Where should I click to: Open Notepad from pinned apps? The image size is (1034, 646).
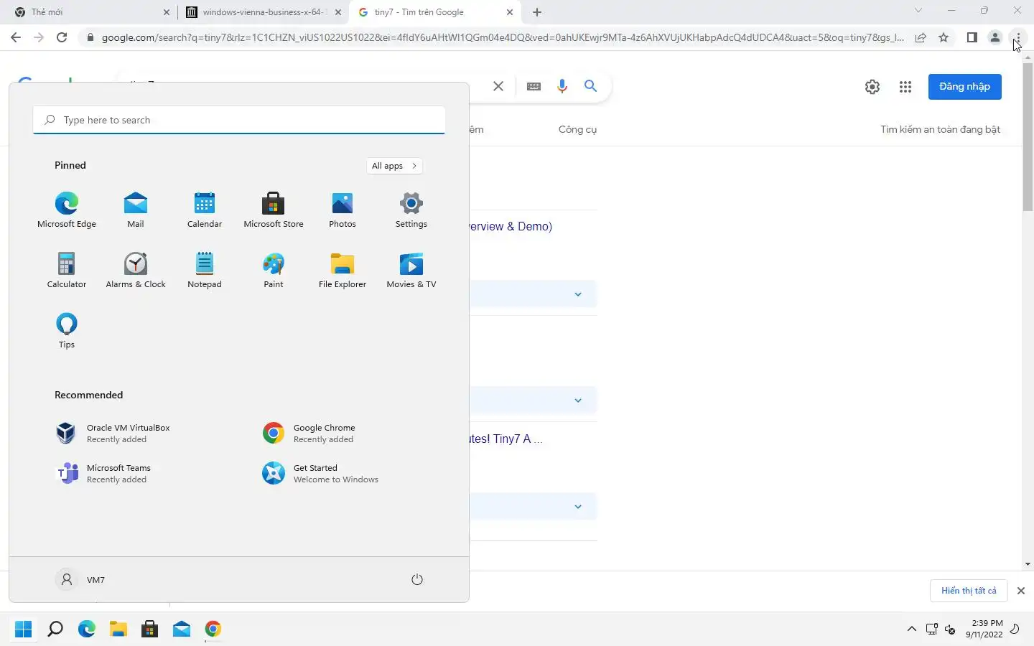coord(205,270)
